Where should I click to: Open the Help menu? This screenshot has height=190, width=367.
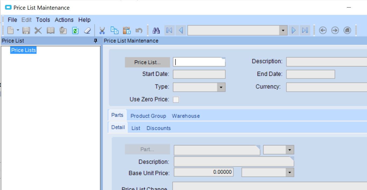pos(84,20)
